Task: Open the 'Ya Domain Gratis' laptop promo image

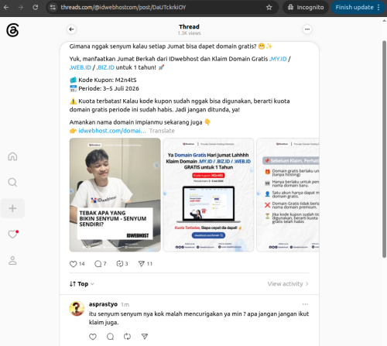Action: 208,195
